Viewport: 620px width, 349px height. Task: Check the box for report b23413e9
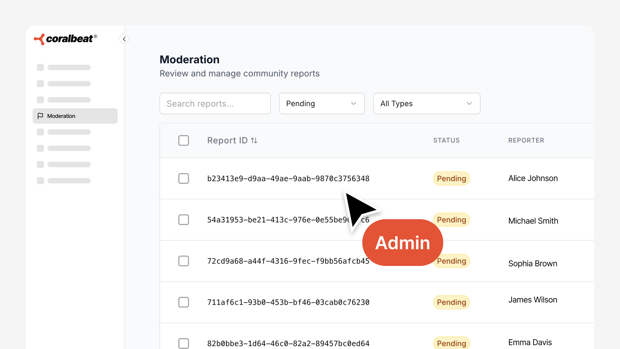183,178
